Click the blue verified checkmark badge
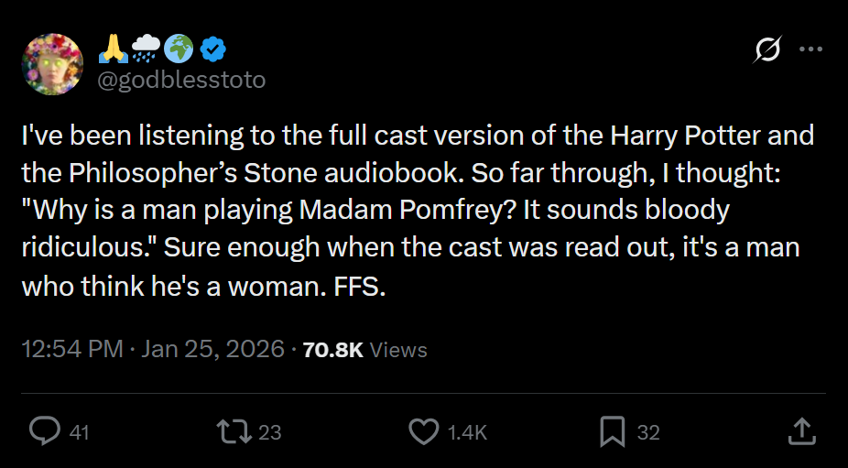 [213, 49]
